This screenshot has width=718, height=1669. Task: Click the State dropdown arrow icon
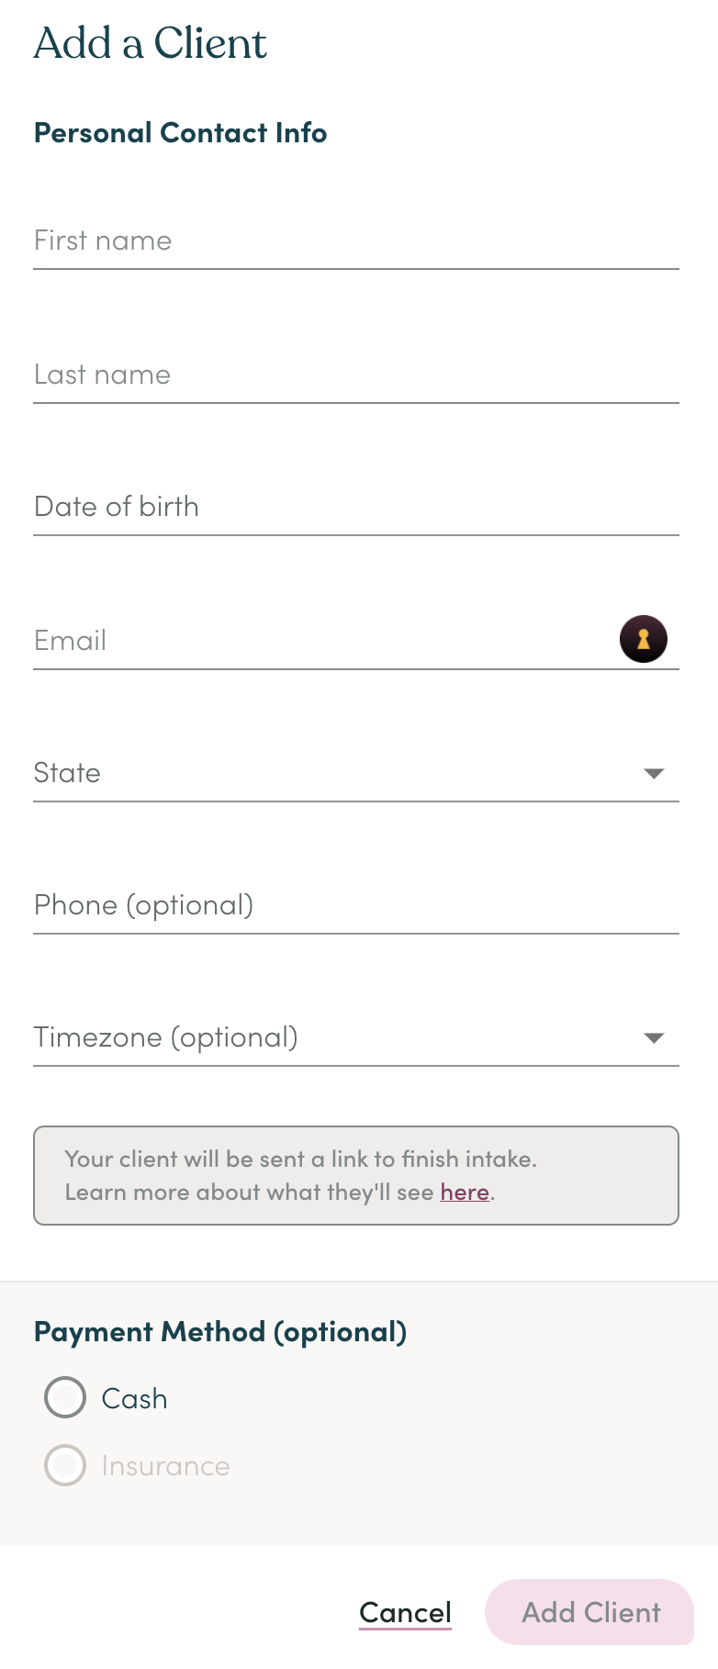pyautogui.click(x=654, y=774)
